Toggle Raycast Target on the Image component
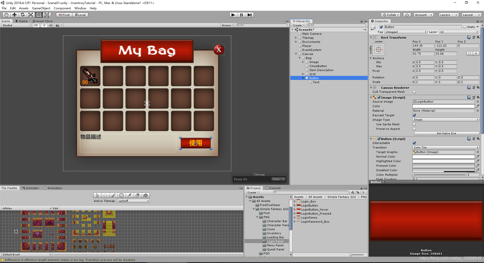Screen dimensions: 484x263 tap(414, 115)
